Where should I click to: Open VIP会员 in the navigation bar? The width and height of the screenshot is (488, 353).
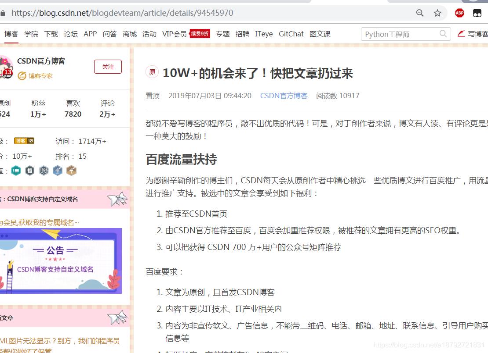(x=174, y=34)
